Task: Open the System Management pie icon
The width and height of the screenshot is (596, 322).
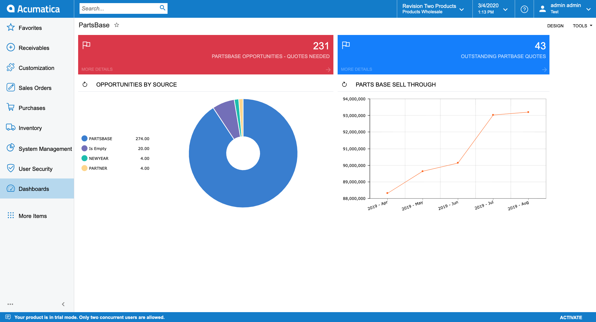Action: [x=11, y=148]
